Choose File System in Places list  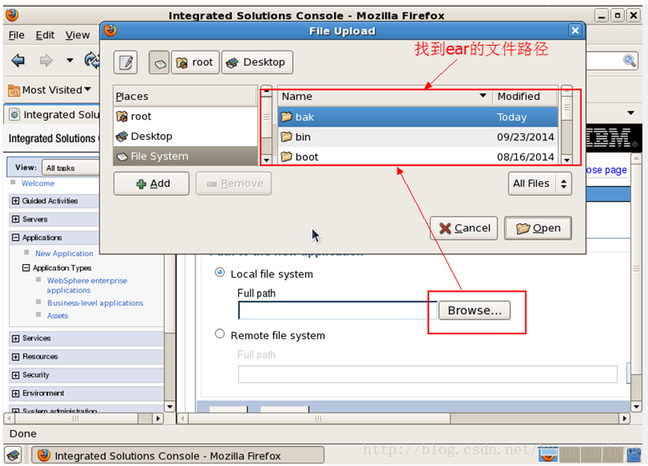click(x=185, y=156)
